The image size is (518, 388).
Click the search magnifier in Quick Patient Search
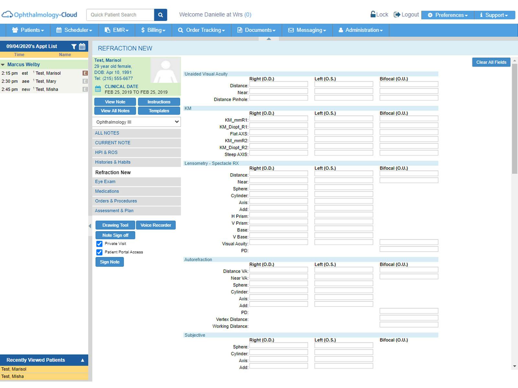[x=160, y=15]
